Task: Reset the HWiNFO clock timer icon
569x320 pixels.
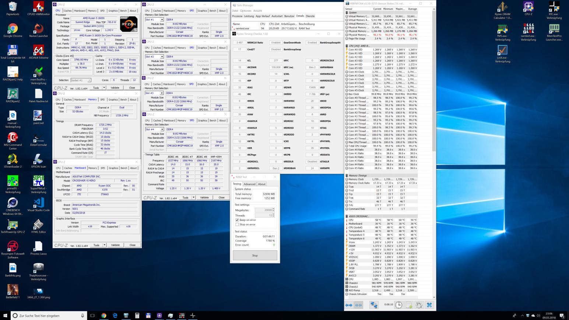Action: coord(399,305)
